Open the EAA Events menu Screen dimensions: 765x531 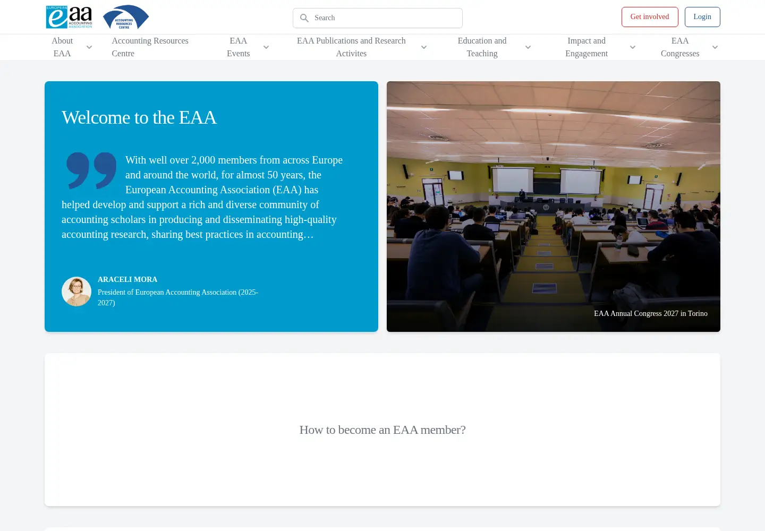click(x=239, y=47)
